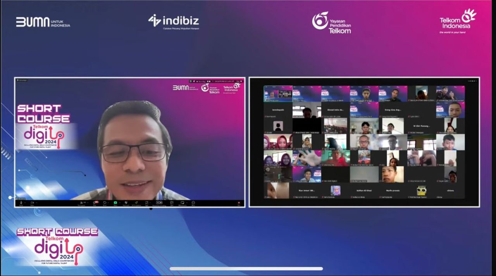The image size is (496, 276).
Task: Open the microphone options chevron
Action: 25,202
